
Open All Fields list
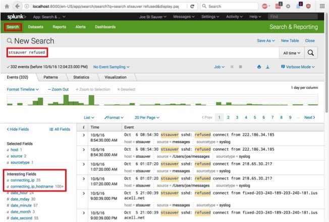60,129
